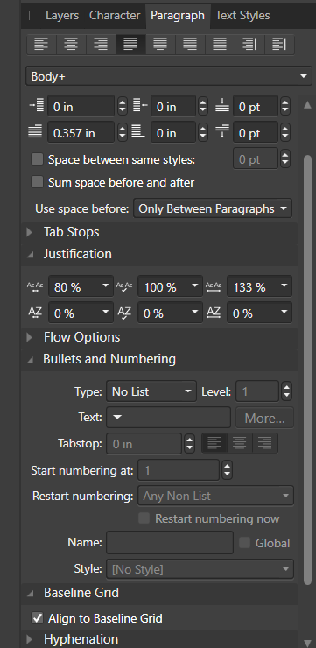Switch to the Character tab
The width and height of the screenshot is (316, 648).
[114, 15]
